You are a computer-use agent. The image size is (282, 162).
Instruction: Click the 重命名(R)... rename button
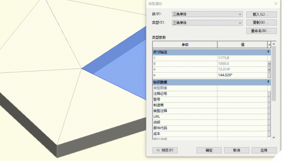coord(261,31)
